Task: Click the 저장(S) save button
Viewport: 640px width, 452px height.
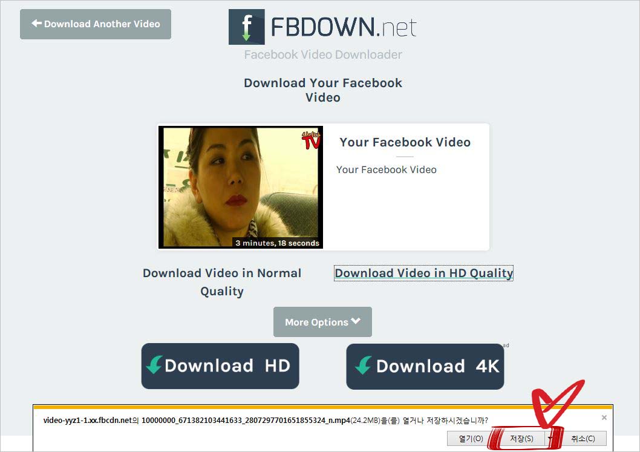Action: 521,439
